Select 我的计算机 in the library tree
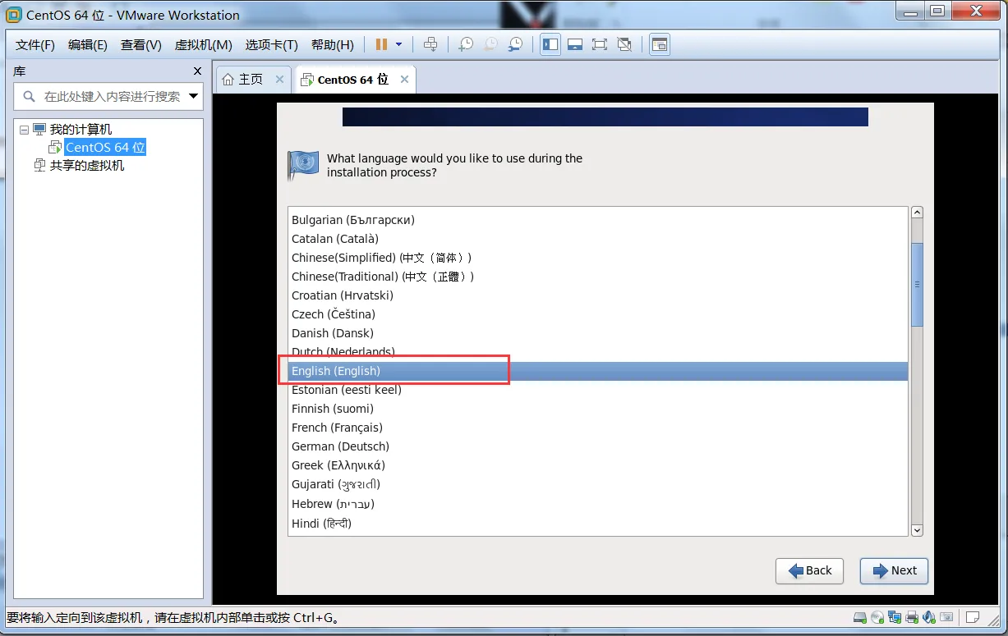Image resolution: width=1008 pixels, height=636 pixels. (x=81, y=130)
